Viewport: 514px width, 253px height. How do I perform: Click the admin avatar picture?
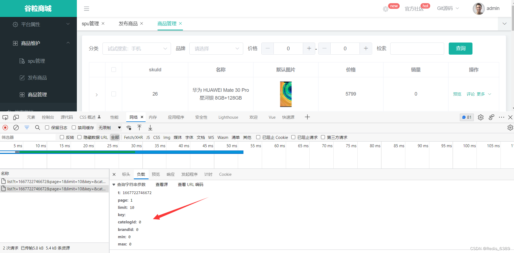[x=478, y=9]
